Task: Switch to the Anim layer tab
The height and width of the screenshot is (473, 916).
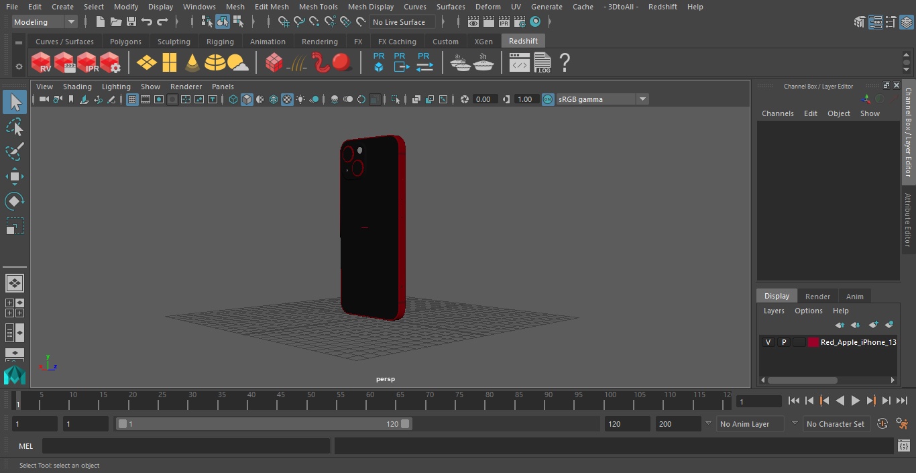Action: point(854,297)
